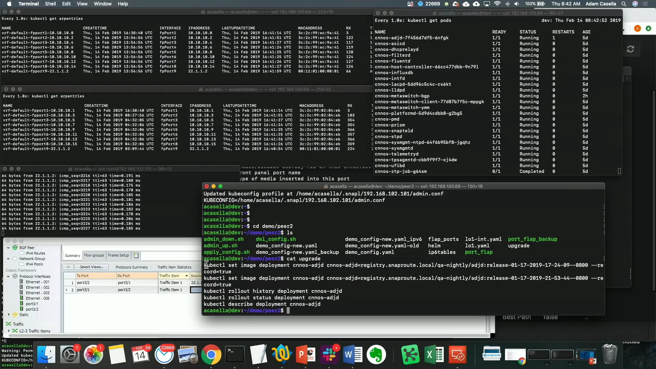This screenshot has height=369, width=656.
Task: Click new-tab icon beside Frame Setup
Action: (x=136, y=255)
